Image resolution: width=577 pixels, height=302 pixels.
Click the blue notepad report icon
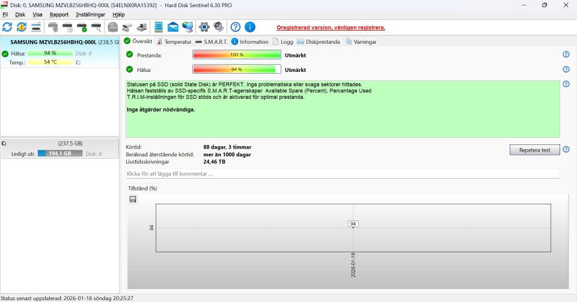(x=159, y=27)
